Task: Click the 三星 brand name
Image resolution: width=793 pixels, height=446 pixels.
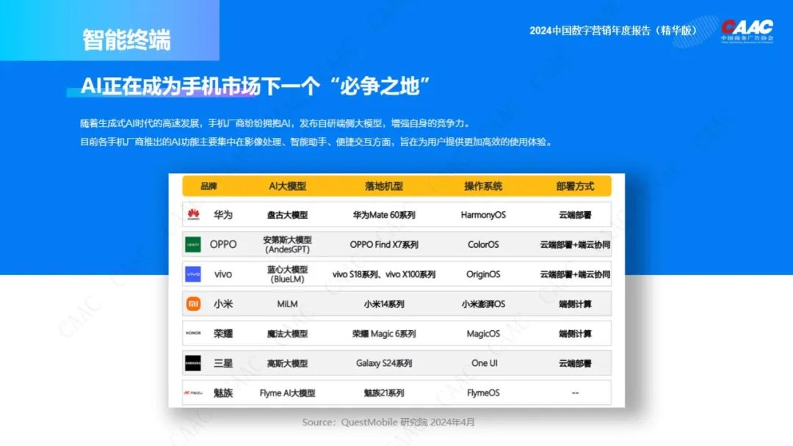Action: tap(223, 363)
